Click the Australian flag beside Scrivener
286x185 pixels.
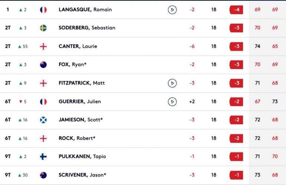click(43, 175)
